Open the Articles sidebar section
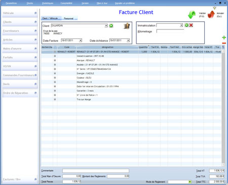Image resolution: width=228 pixels, height=185 pixels. pos(20,40)
